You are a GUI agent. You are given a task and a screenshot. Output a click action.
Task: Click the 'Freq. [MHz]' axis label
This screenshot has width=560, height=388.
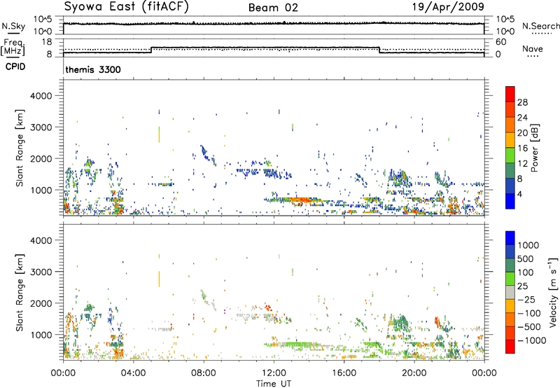click(13, 48)
